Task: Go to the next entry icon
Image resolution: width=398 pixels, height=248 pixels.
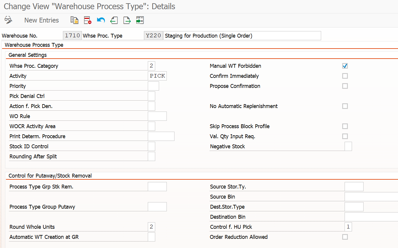Action: tap(127, 20)
